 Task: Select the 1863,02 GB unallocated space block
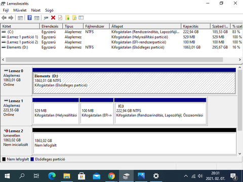pos(135,141)
